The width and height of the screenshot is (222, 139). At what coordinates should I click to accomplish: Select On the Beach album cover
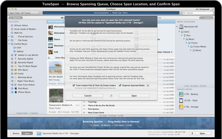pos(56,68)
